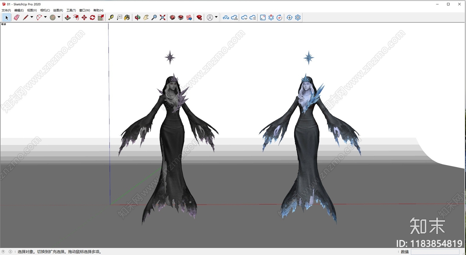Activate the Orbit camera tool
466x255 pixels.
click(x=137, y=17)
